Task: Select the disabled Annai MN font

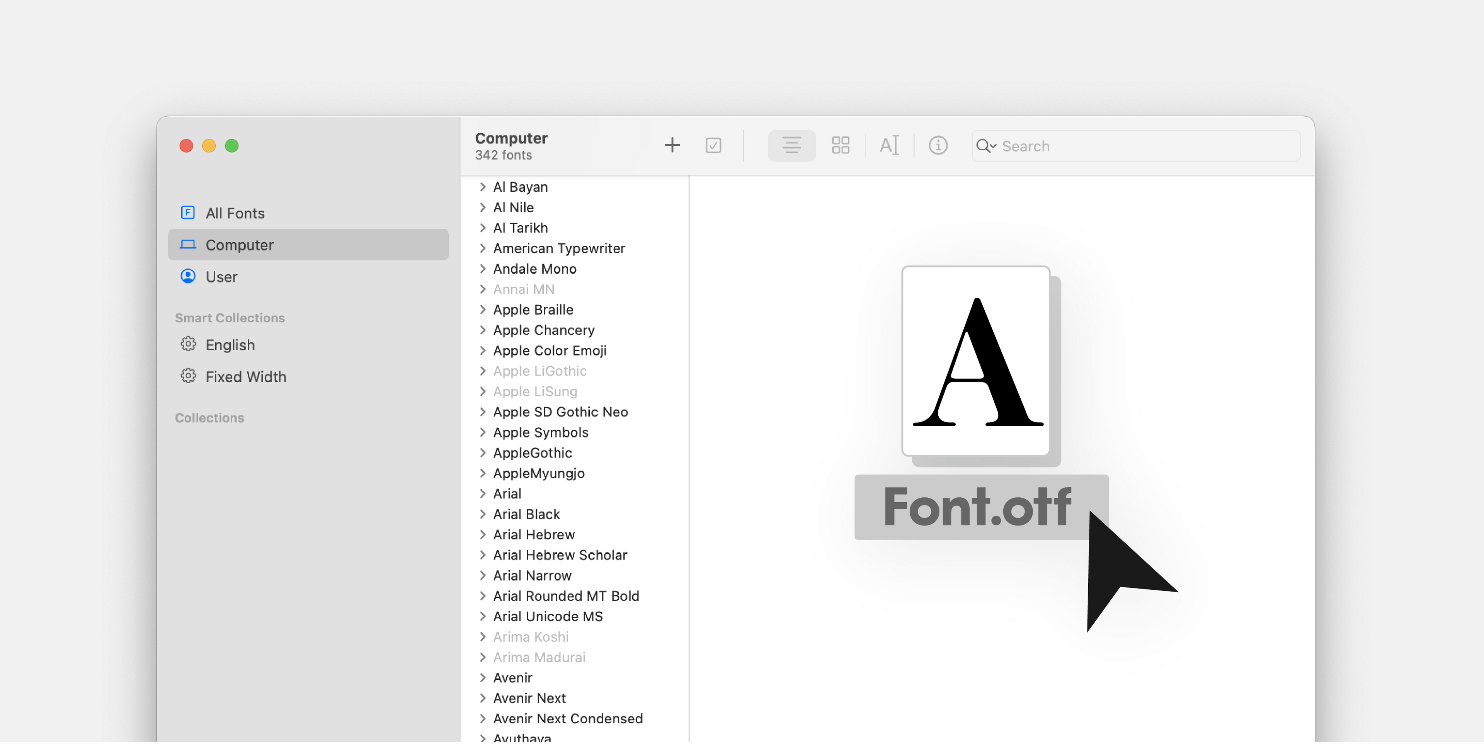Action: pyautogui.click(x=523, y=289)
